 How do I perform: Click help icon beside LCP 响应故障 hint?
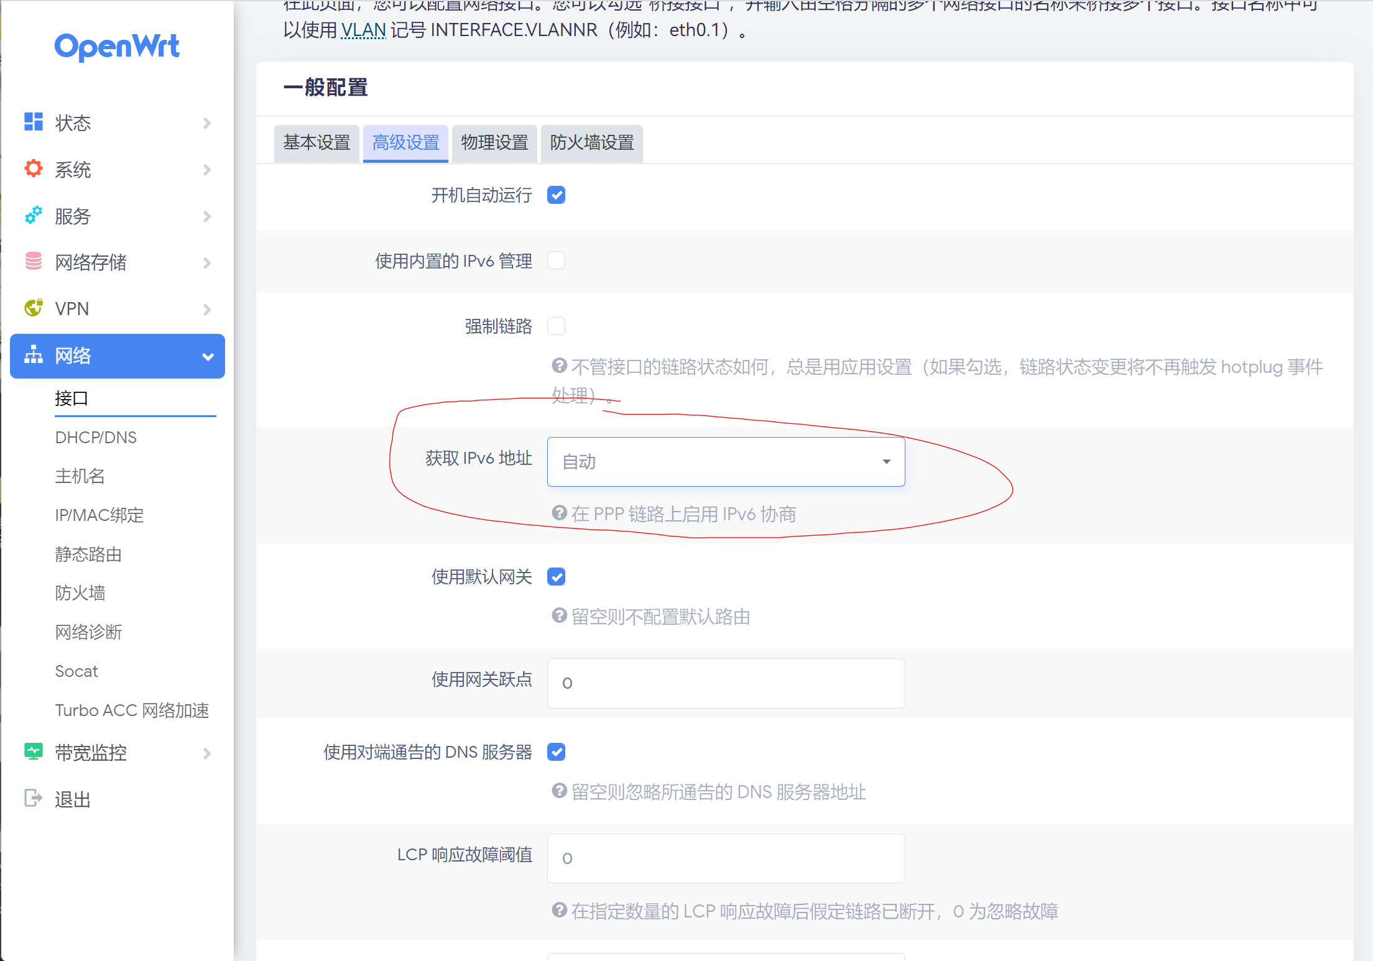click(x=559, y=910)
